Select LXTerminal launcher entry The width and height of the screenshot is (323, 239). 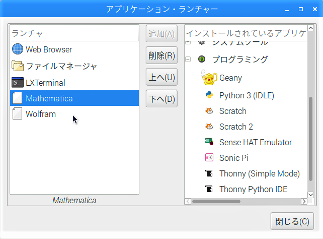tap(74, 83)
